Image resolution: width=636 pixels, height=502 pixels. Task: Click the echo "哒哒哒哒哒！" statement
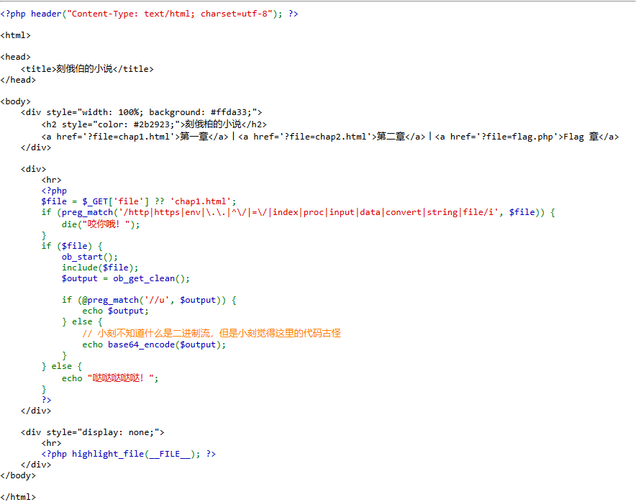point(110,378)
